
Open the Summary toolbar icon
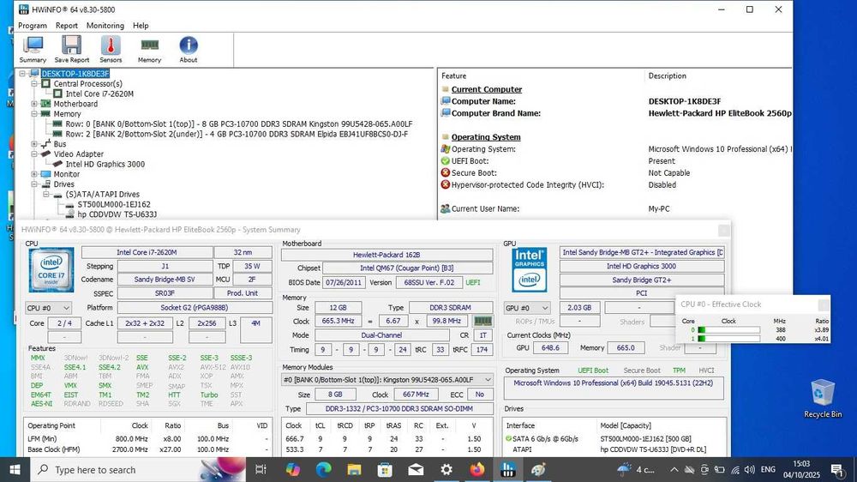click(33, 49)
